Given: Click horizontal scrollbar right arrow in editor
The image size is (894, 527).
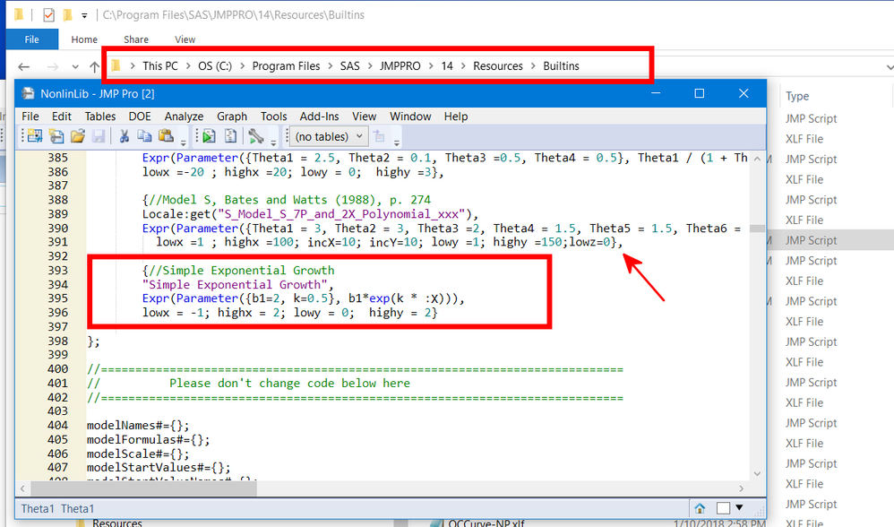Looking at the screenshot, I should point(741,488).
